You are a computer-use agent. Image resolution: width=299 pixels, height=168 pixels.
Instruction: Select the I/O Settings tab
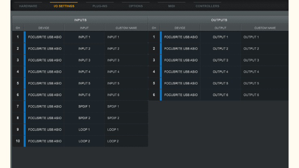[64, 6]
